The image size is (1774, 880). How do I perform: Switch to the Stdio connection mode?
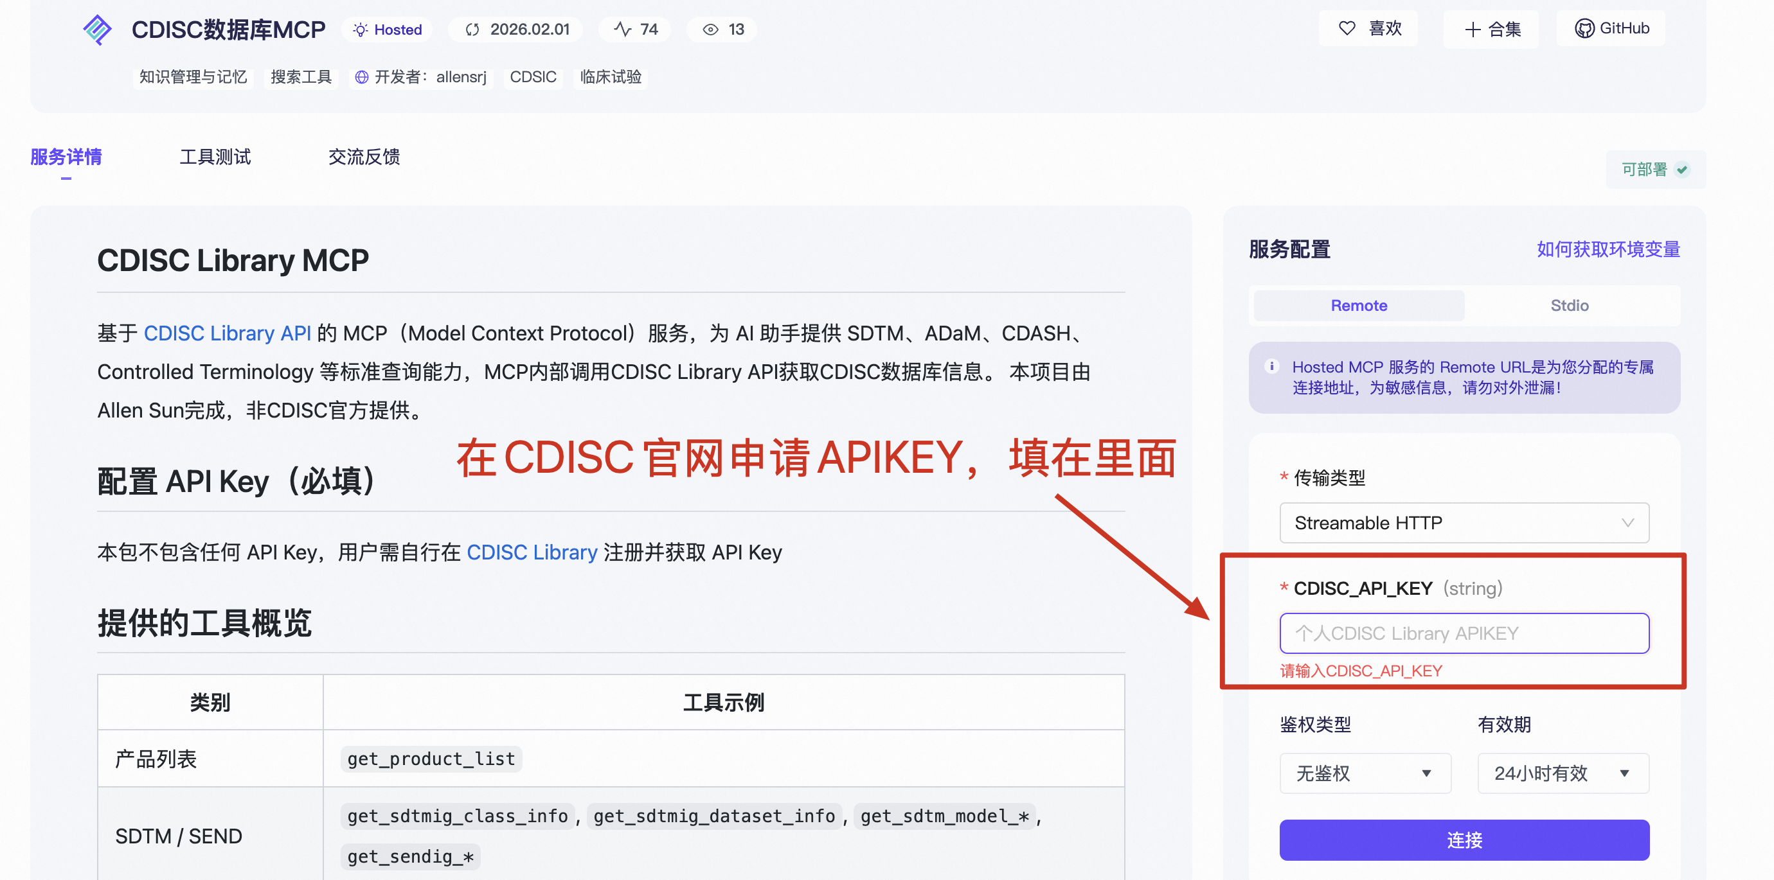tap(1569, 306)
